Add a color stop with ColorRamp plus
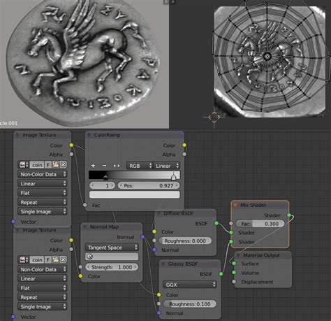This screenshot has width=331, height=321. (93, 166)
